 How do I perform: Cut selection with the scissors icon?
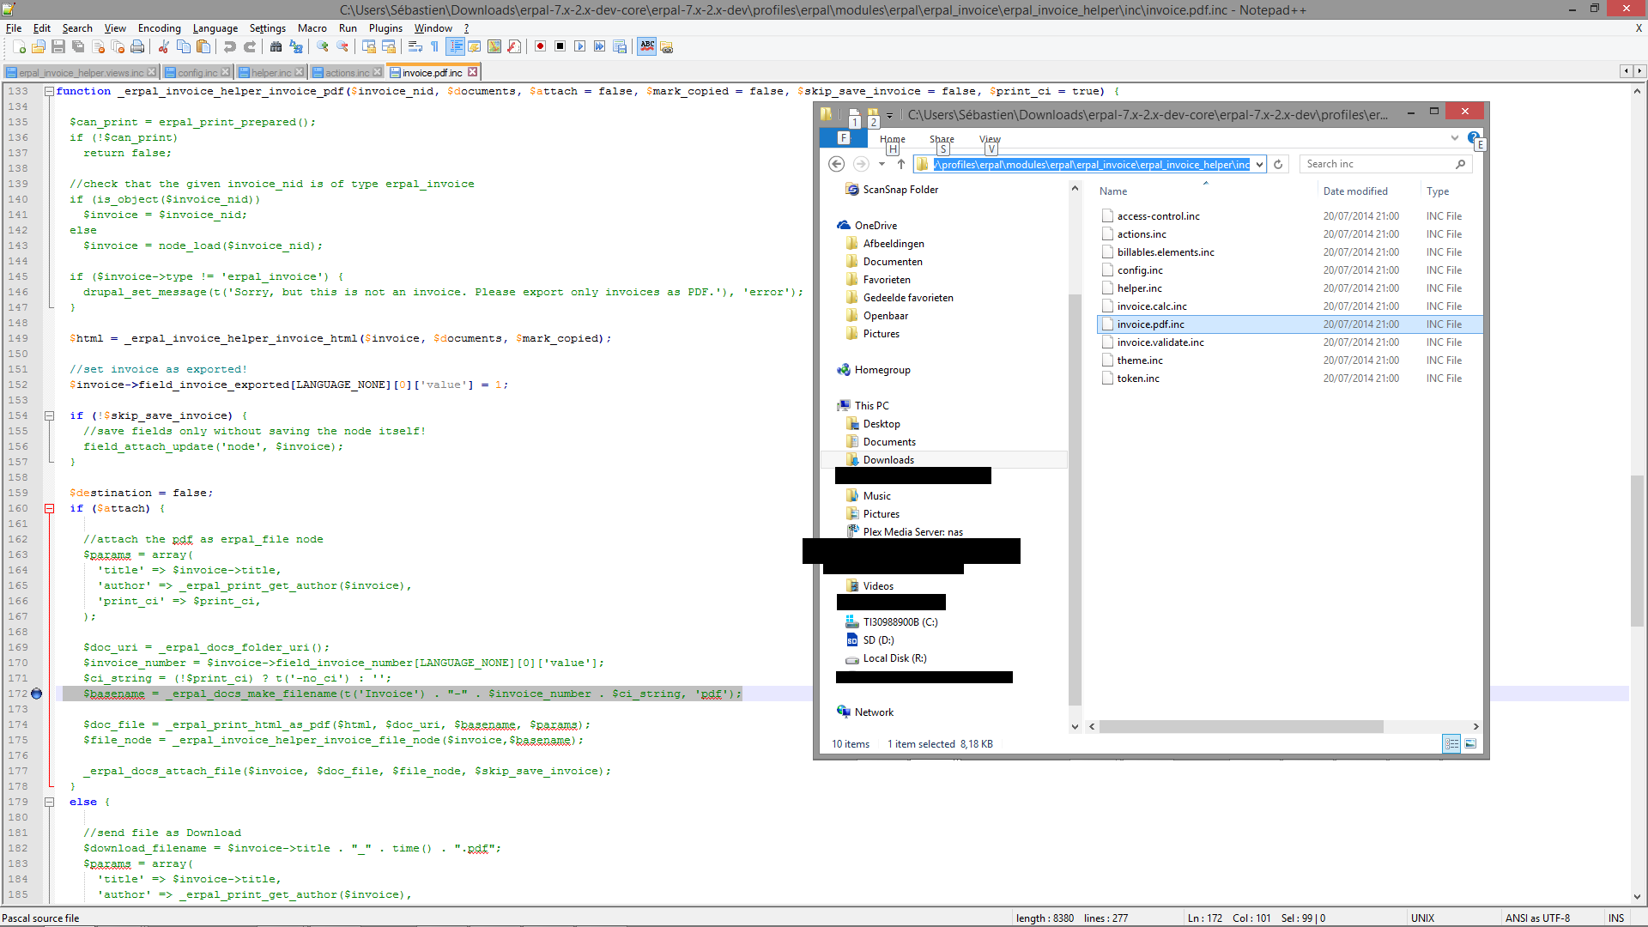tap(163, 46)
